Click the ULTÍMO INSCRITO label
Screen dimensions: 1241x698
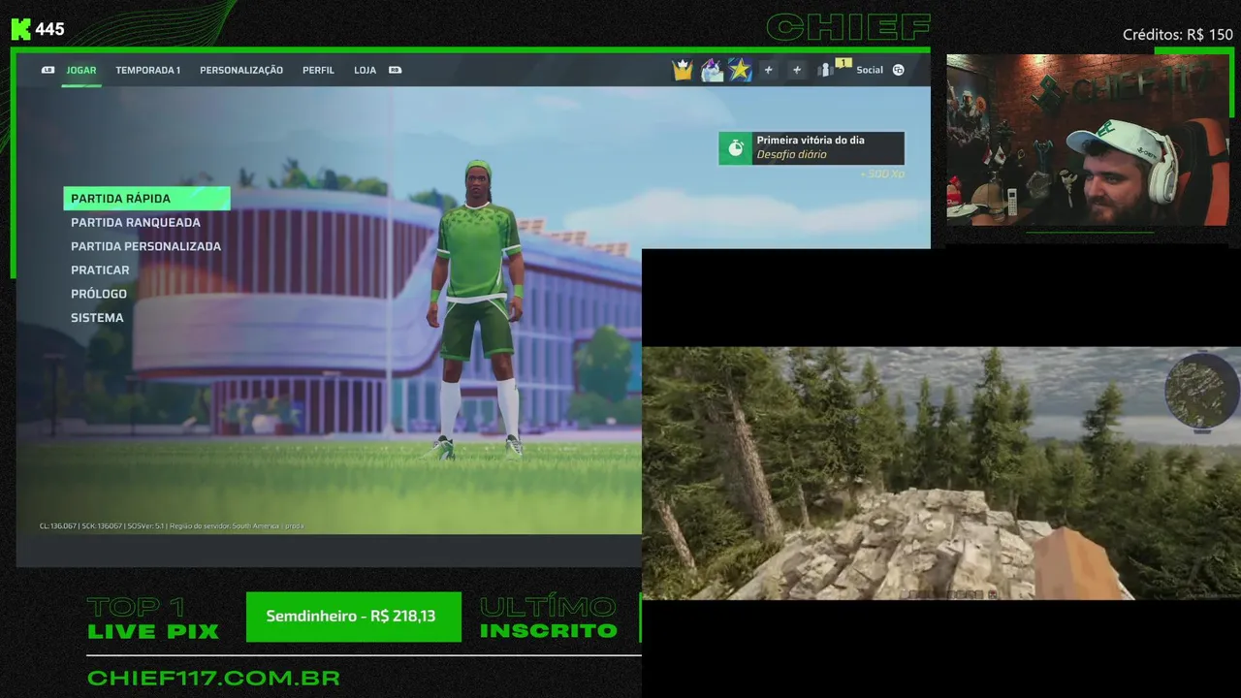pos(549,619)
